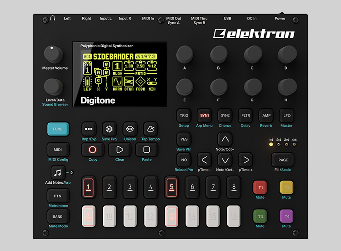Tap the Tap Tempo metronome key
Viewport: 341px width, 251px height.
(x=150, y=129)
